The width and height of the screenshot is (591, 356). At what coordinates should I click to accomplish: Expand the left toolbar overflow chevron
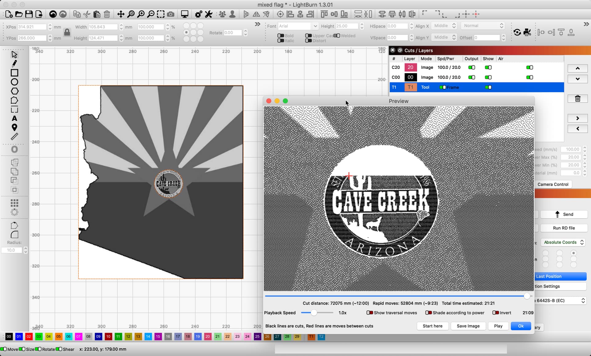coord(258,24)
